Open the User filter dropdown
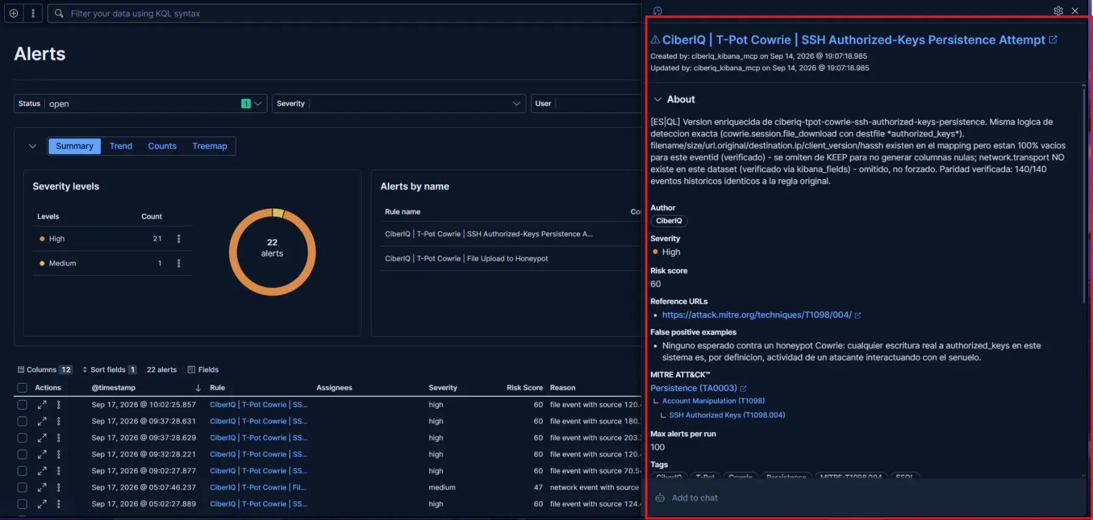The width and height of the screenshot is (1093, 520). [x=586, y=104]
